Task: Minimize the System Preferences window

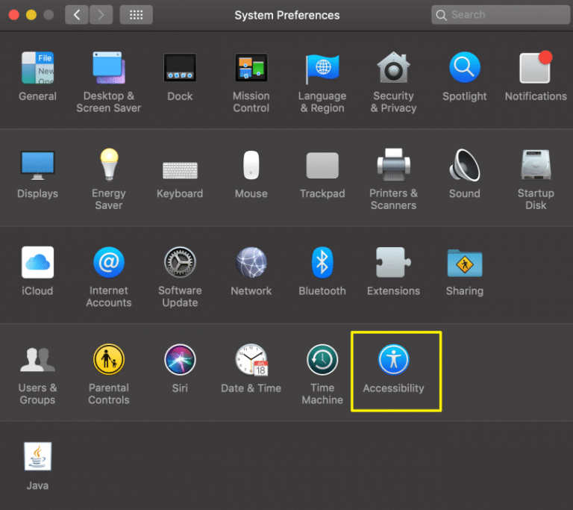Action: (x=31, y=15)
